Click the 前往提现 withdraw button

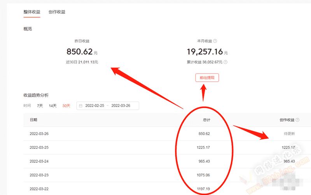tap(207, 78)
